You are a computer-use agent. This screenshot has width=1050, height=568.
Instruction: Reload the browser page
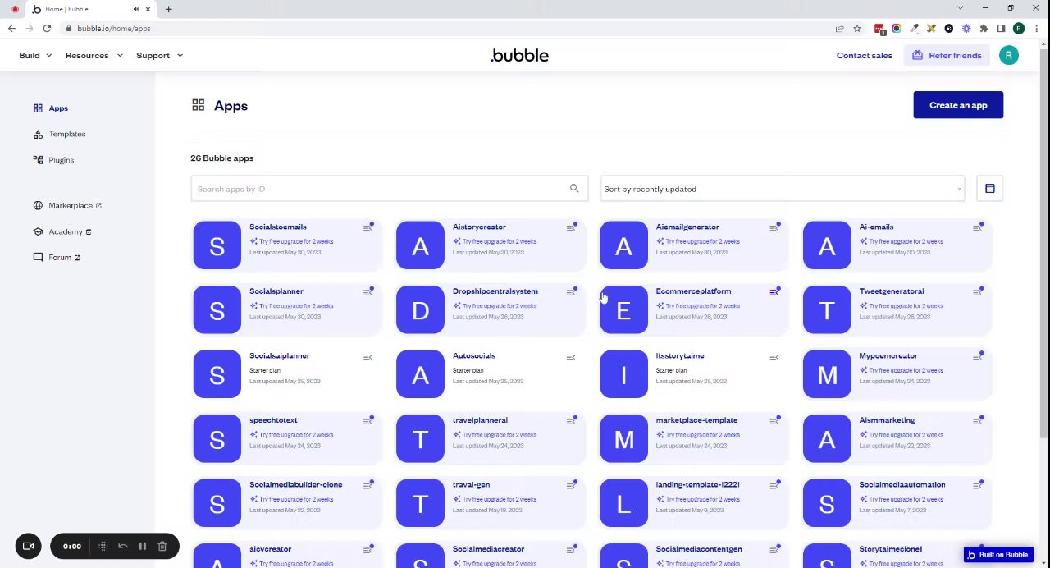pos(47,29)
